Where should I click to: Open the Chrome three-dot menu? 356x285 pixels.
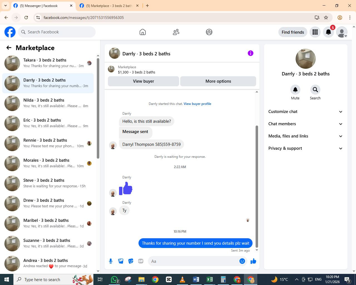pyautogui.click(x=350, y=18)
